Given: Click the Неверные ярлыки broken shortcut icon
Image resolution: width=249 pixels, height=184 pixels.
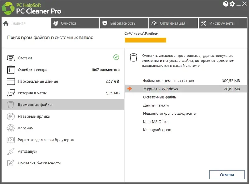Looking at the screenshot, I should [11, 116].
